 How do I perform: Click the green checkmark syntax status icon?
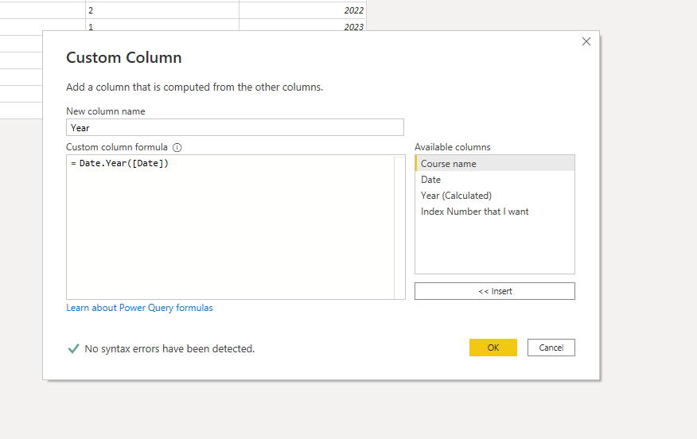click(x=73, y=348)
